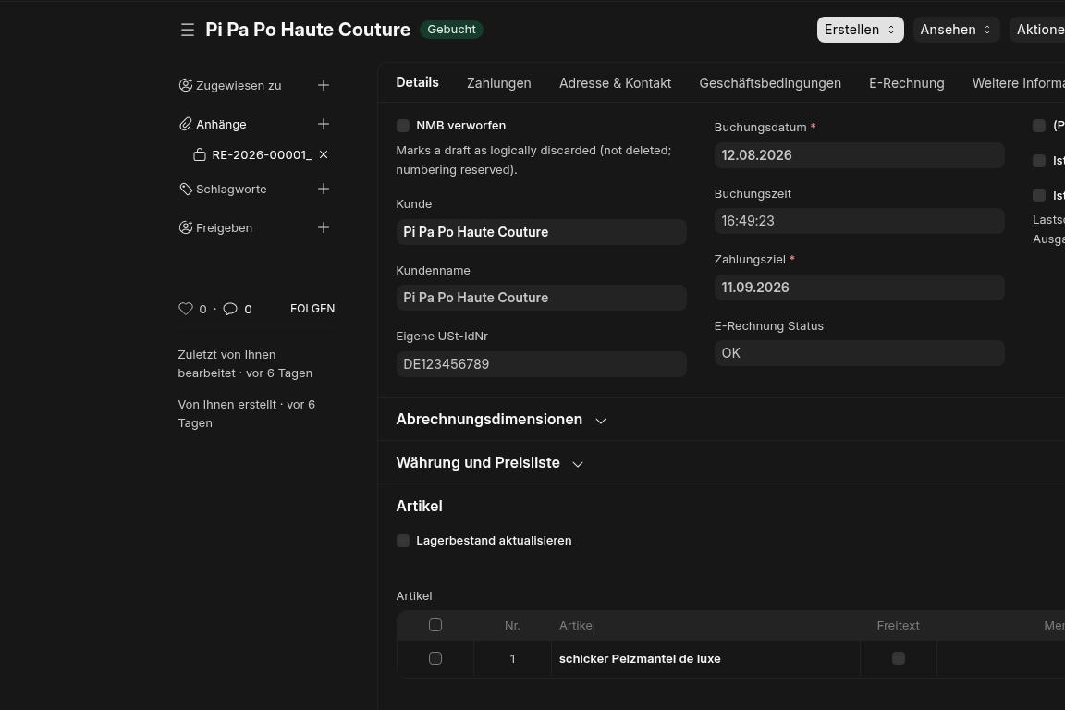The image size is (1065, 710).
Task: Click the Freitext column header
Action: [898, 626]
